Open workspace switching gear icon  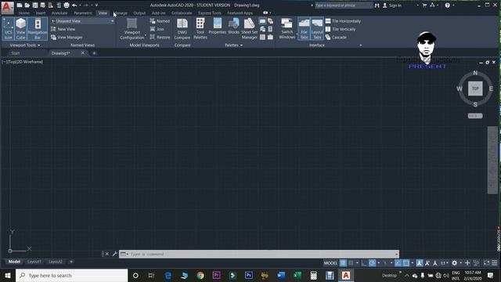point(454,263)
